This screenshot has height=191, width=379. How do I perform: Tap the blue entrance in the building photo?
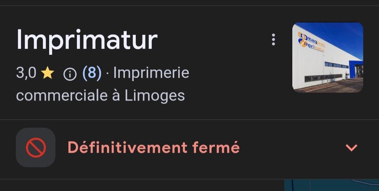pos(356,69)
